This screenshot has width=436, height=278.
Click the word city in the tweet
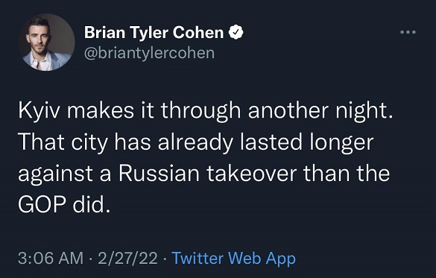click(x=89, y=143)
